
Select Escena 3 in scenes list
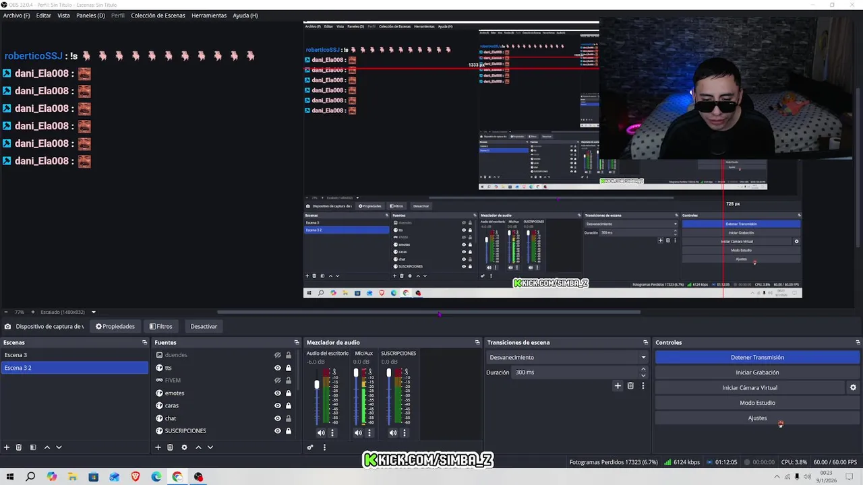point(74,355)
